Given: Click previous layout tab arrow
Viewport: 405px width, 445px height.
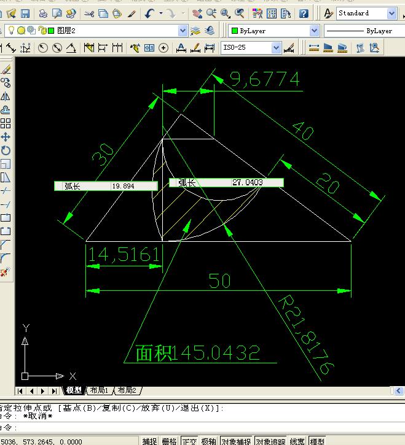Looking at the screenshot, I should pos(31,391).
